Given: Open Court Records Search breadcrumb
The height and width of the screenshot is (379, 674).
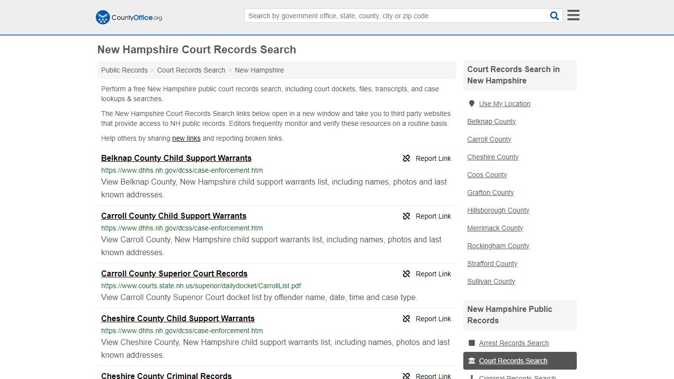Looking at the screenshot, I should tap(191, 70).
